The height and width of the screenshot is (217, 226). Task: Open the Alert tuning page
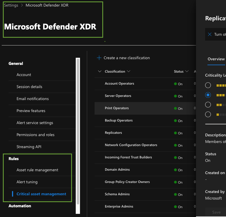coord(27,182)
